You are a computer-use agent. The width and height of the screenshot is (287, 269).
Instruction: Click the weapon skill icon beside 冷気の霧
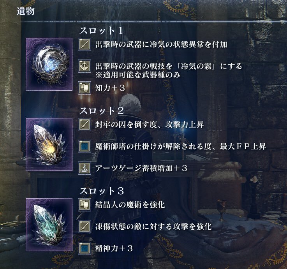point(85,66)
